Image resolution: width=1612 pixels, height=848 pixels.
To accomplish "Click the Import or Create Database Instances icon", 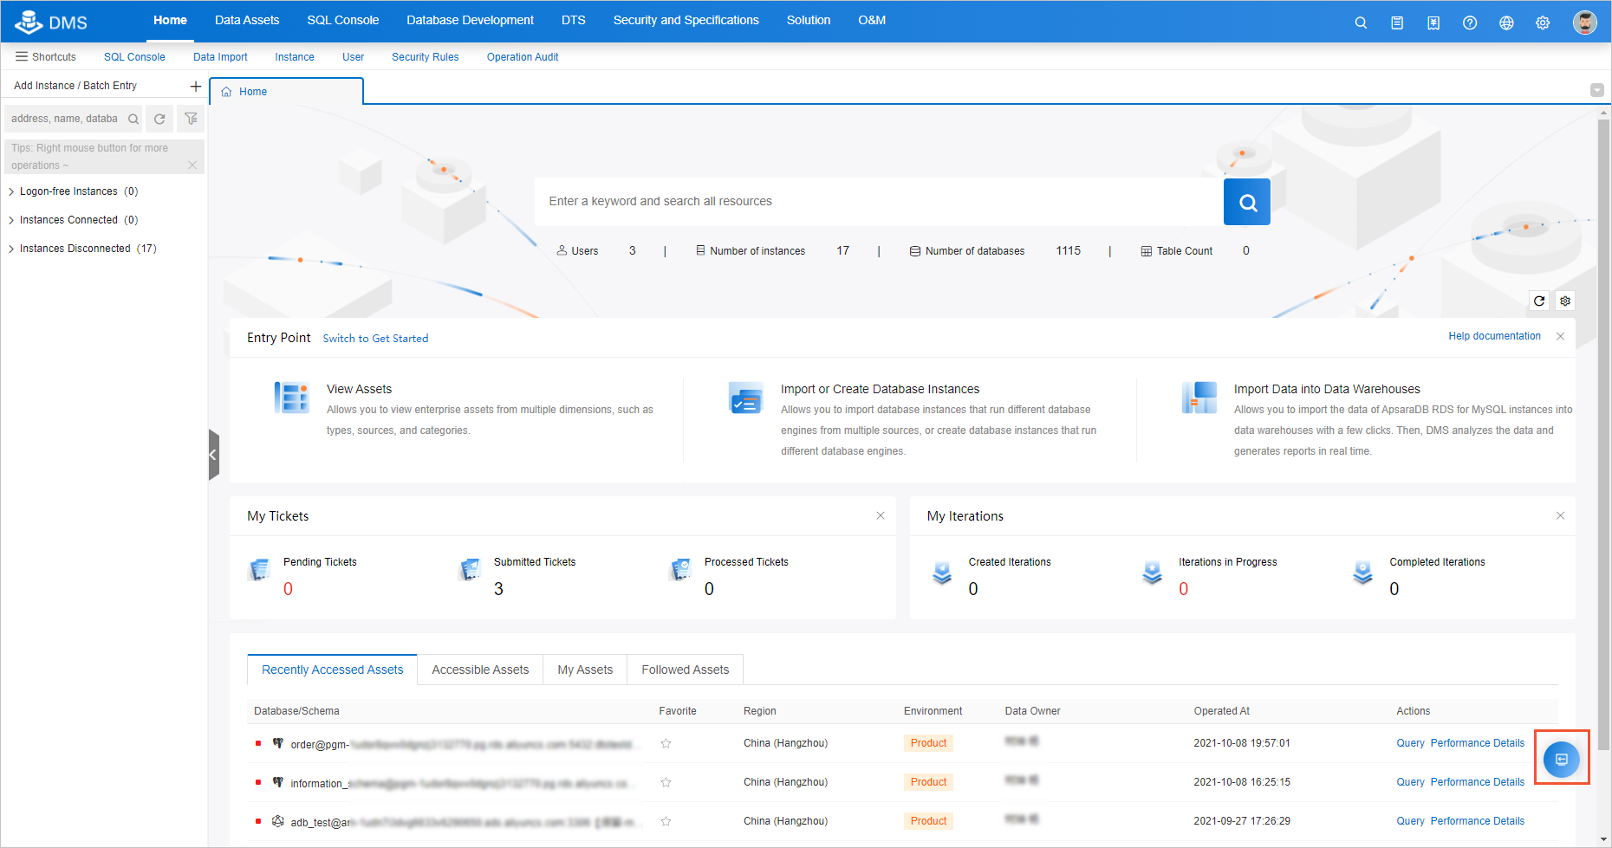I will [x=745, y=398].
